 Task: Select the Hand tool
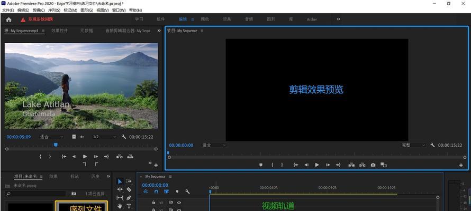pyautogui.click(x=120, y=206)
